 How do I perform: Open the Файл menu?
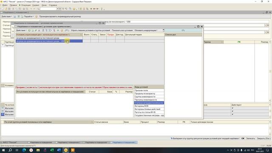(x=5, y=5)
